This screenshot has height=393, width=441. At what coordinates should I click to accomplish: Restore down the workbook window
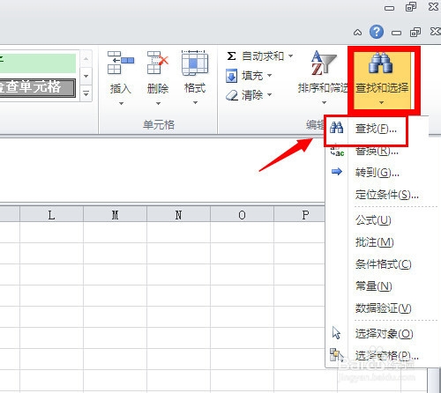pos(415,32)
